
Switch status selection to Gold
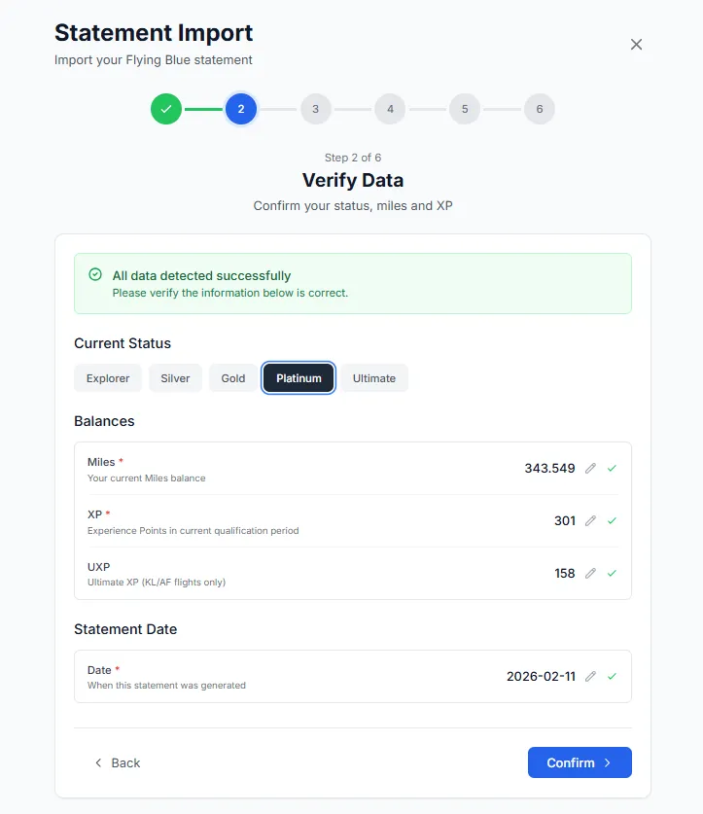pyautogui.click(x=231, y=377)
